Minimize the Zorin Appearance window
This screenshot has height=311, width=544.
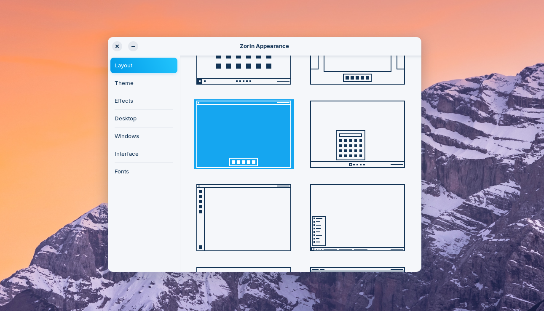pyautogui.click(x=133, y=46)
